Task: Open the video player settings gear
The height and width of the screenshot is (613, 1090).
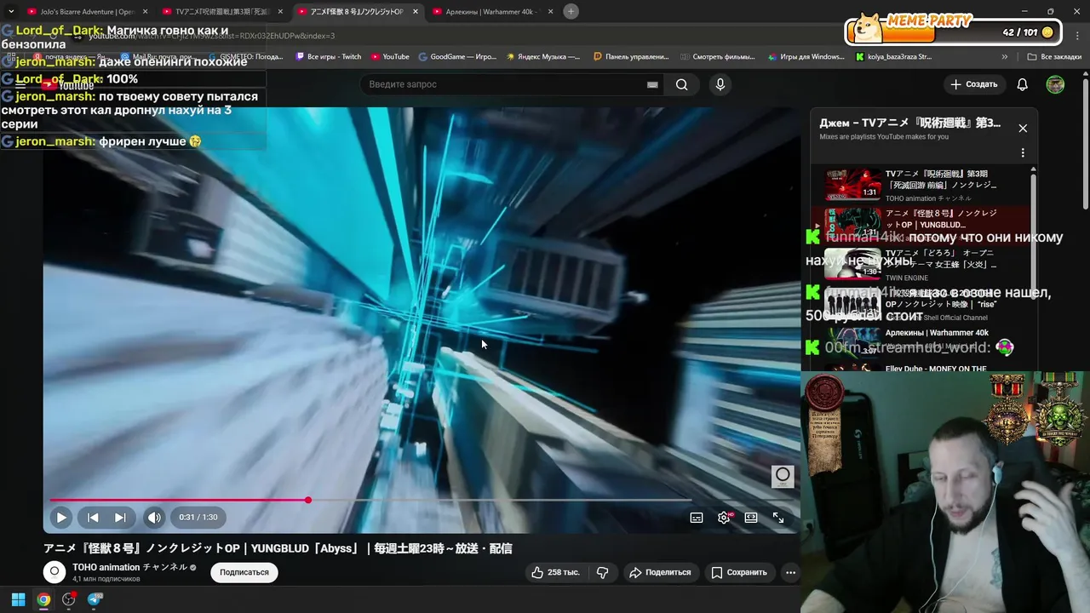Action: click(724, 517)
